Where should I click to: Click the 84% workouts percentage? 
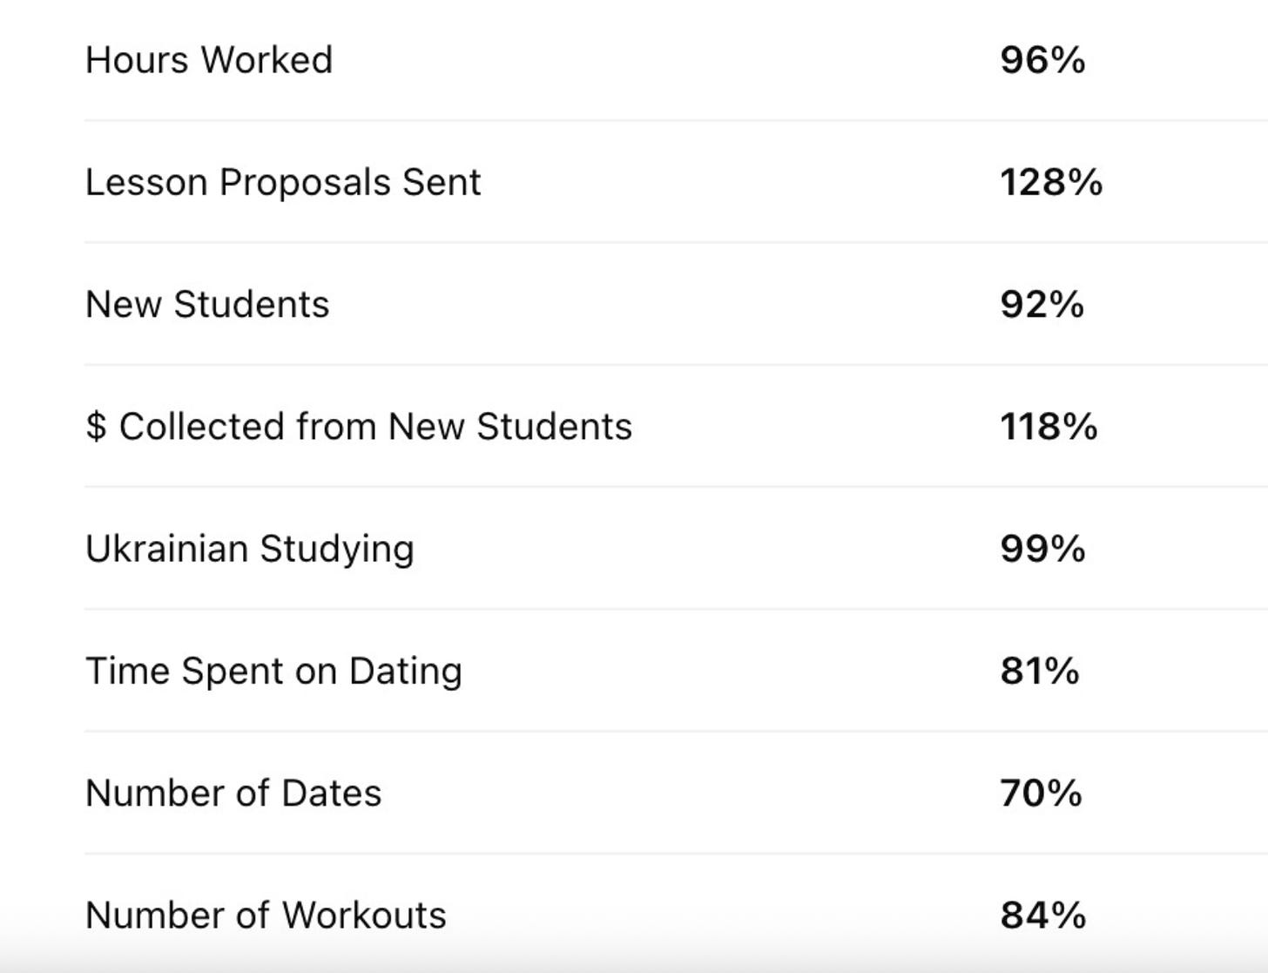click(x=1043, y=916)
